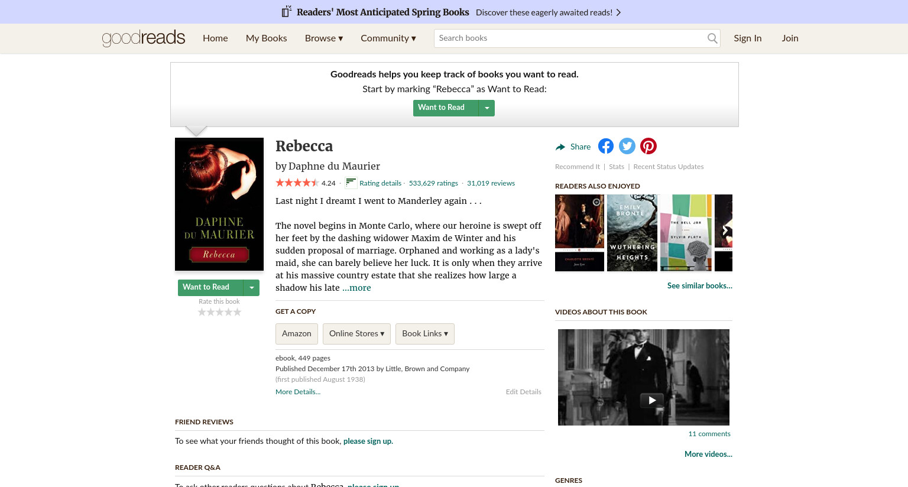Click the banner book icon
Viewport: 908px width, 487px height.
(x=287, y=12)
